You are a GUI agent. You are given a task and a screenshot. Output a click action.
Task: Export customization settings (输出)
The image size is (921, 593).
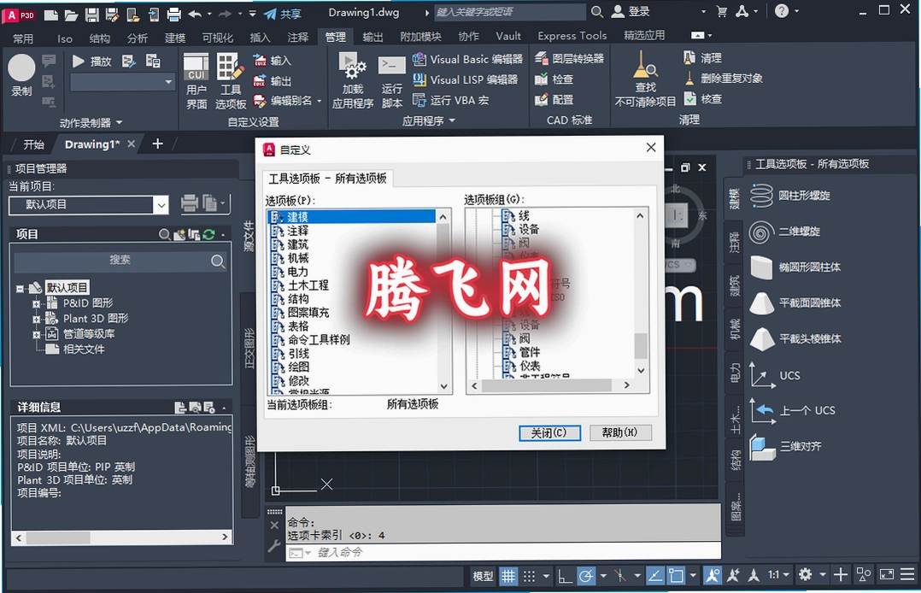(x=272, y=81)
